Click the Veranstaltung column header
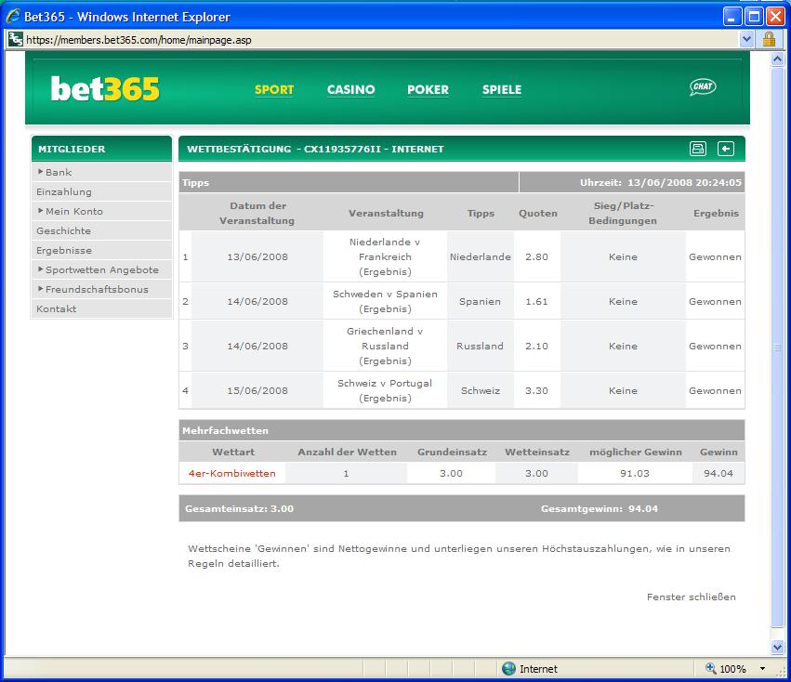The image size is (791, 682). pos(386,214)
